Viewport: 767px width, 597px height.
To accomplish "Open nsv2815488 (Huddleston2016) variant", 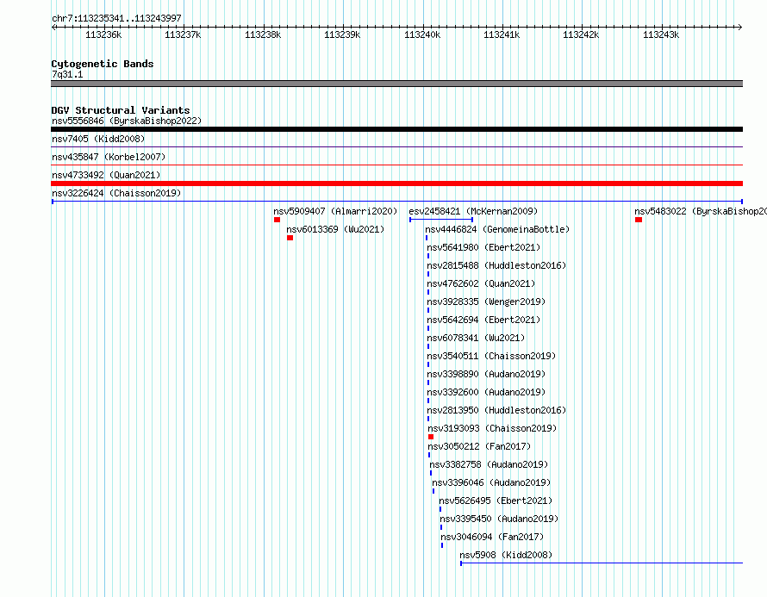I will click(x=496, y=265).
